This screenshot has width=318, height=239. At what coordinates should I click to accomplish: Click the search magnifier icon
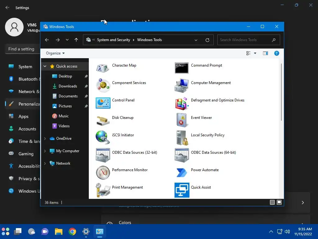(274, 40)
